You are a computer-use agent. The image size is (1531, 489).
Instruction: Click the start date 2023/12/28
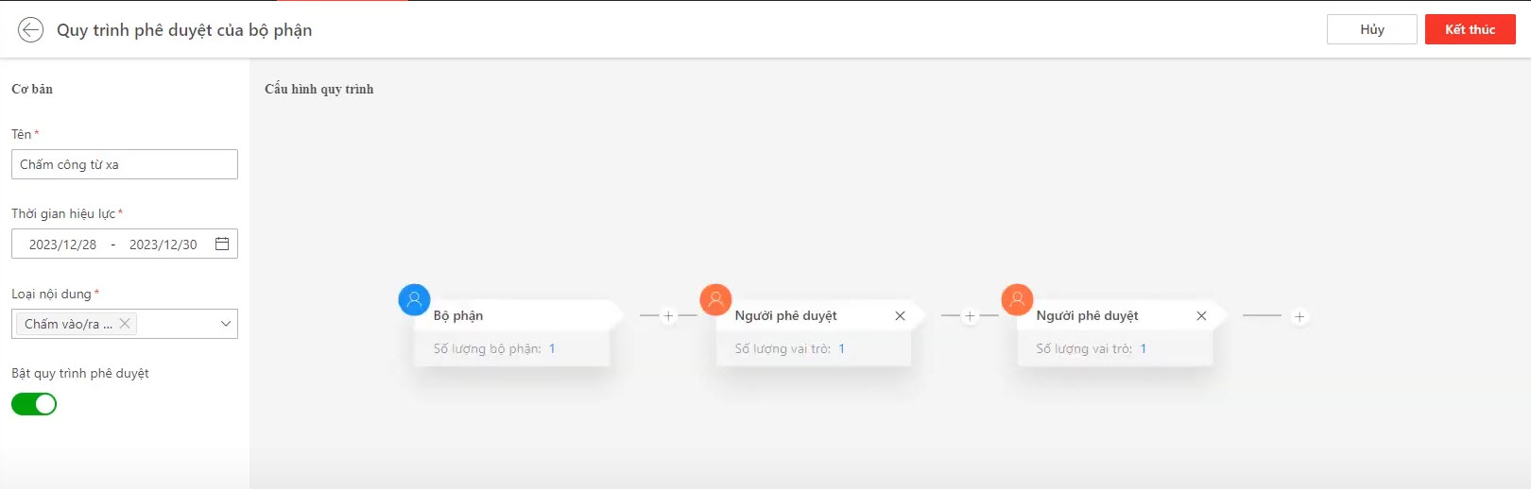(x=62, y=244)
